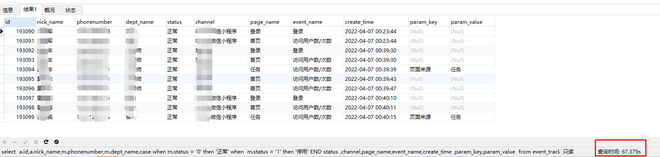Image resolution: width=660 pixels, height=157 pixels.
Task: Click the discard changes X icon
Action: click(36, 142)
